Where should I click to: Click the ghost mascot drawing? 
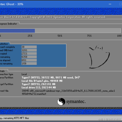(x=99, y=56)
